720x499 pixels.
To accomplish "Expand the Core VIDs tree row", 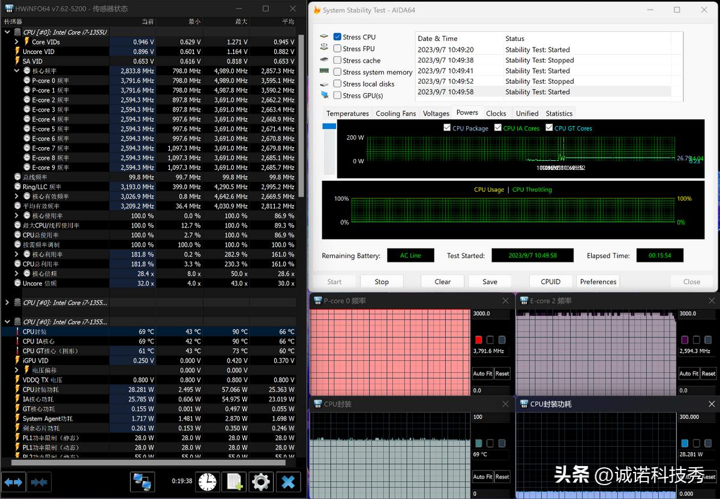I will tap(17, 42).
